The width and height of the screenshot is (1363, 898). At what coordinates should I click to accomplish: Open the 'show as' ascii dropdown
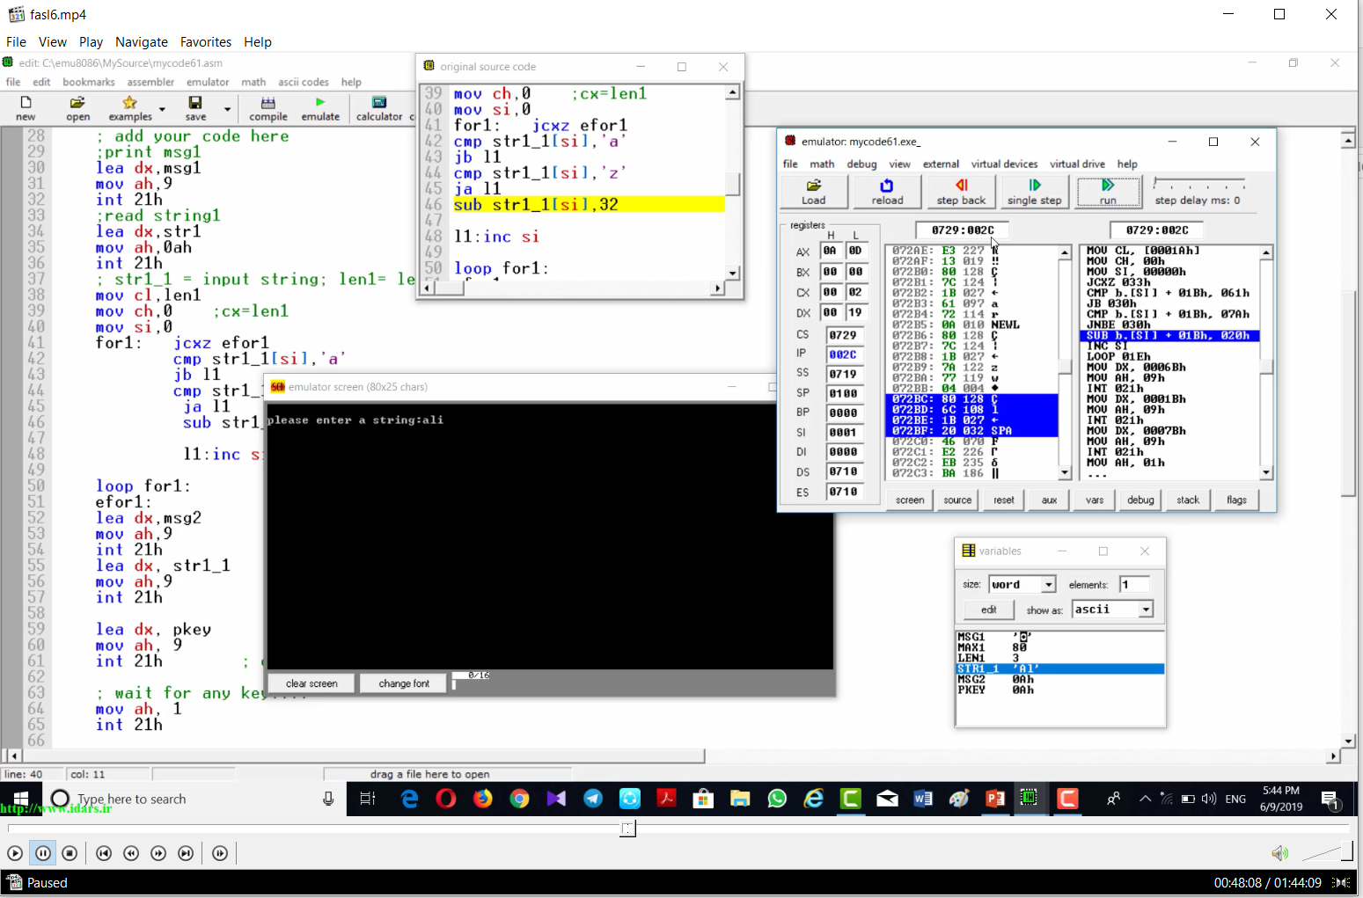(1146, 610)
